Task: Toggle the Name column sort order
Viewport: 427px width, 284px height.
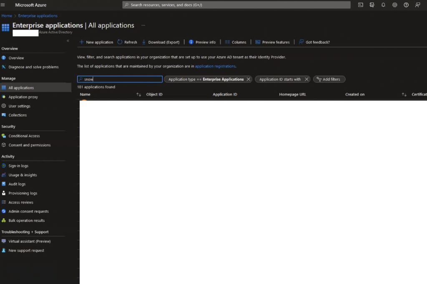Action: tap(139, 94)
